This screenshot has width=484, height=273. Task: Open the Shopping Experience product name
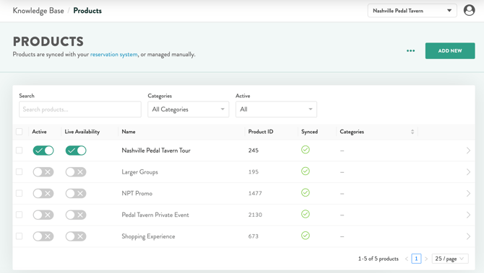tap(148, 236)
